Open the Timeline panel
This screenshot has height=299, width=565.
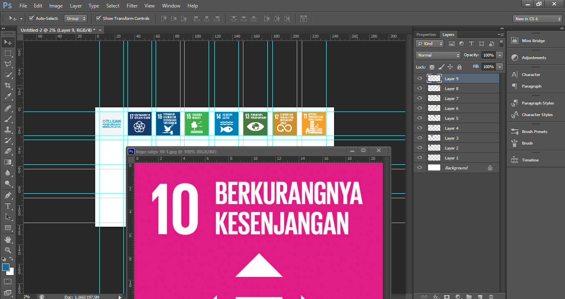[530, 160]
